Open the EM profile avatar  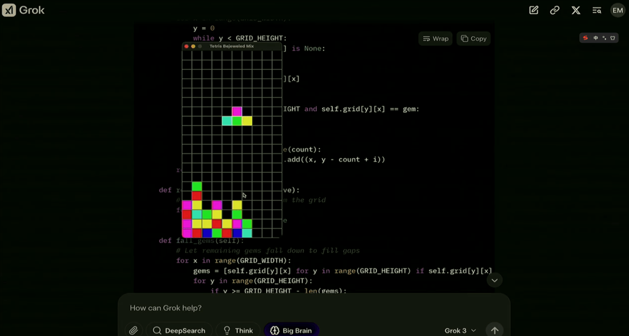[x=618, y=10]
